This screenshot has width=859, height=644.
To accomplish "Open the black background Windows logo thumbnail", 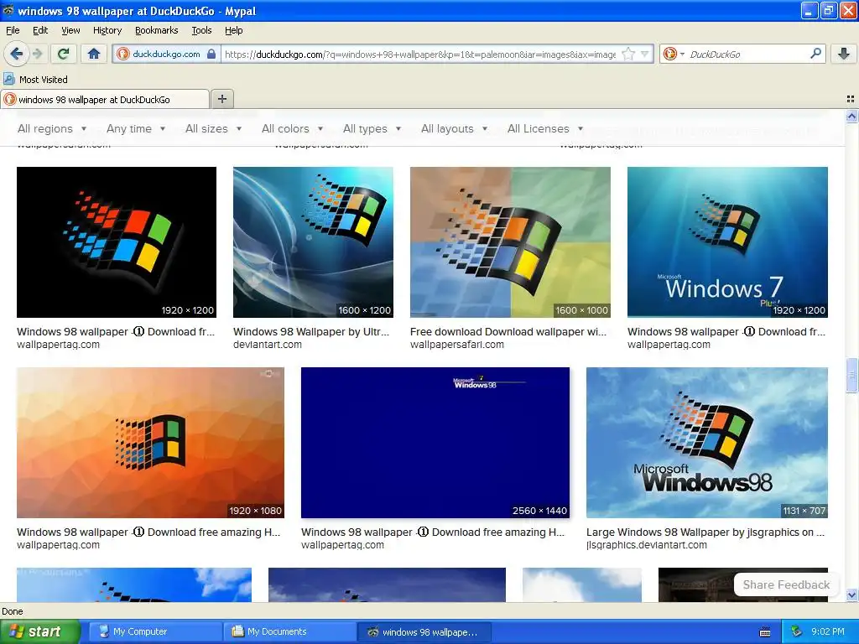I will [x=117, y=242].
